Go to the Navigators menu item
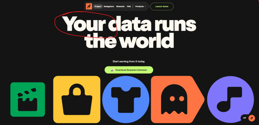The height and width of the screenshot is (125, 259). point(109,6)
